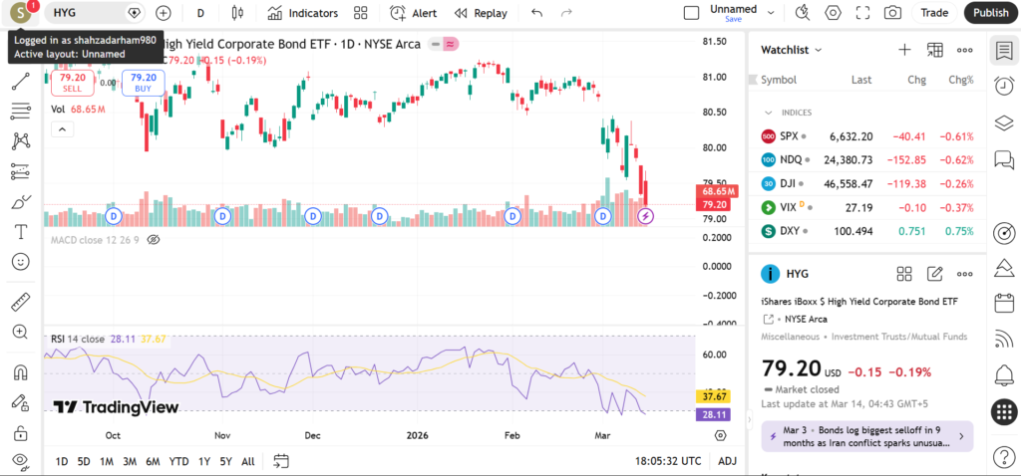Select the Brush drawing tool

pyautogui.click(x=20, y=202)
